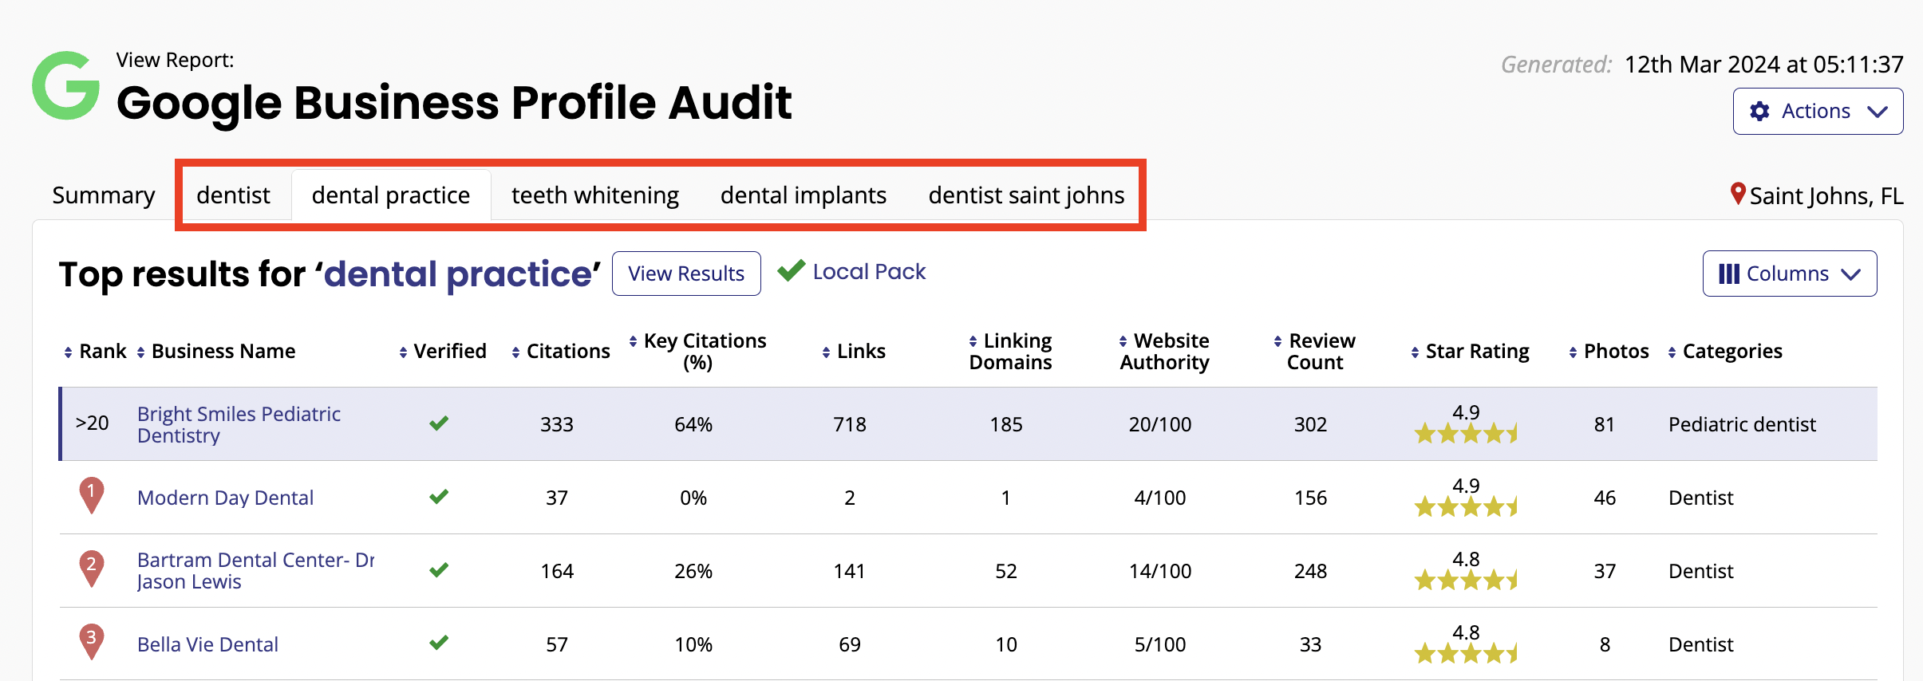Click star rating stars for Modern Day Dental
This screenshot has width=1923, height=681.
tap(1466, 507)
